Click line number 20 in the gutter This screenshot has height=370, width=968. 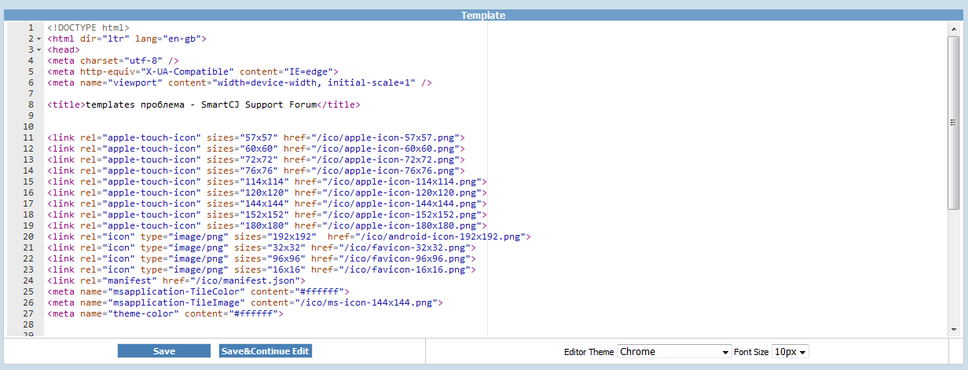click(x=28, y=236)
